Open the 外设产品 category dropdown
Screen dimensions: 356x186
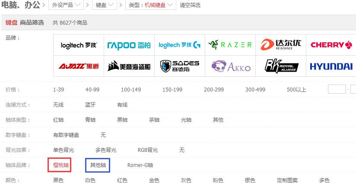pos(66,5)
